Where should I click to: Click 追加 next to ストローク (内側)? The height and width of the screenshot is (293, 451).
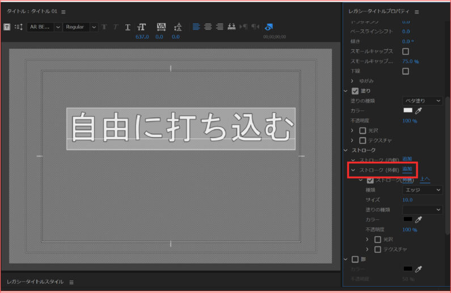(x=407, y=159)
